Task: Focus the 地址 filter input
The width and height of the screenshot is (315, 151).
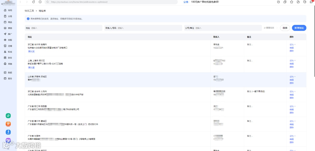Action: pyautogui.click(x=64, y=28)
